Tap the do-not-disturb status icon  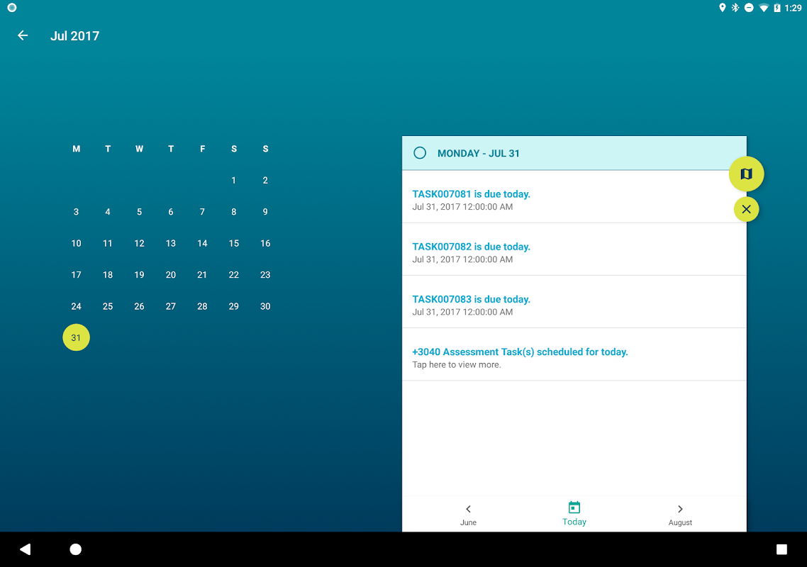click(x=750, y=8)
